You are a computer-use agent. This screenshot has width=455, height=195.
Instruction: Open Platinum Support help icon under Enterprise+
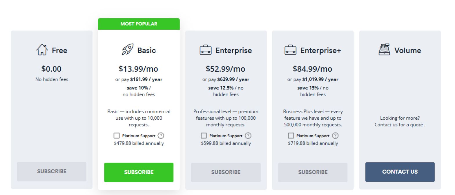point(335,135)
